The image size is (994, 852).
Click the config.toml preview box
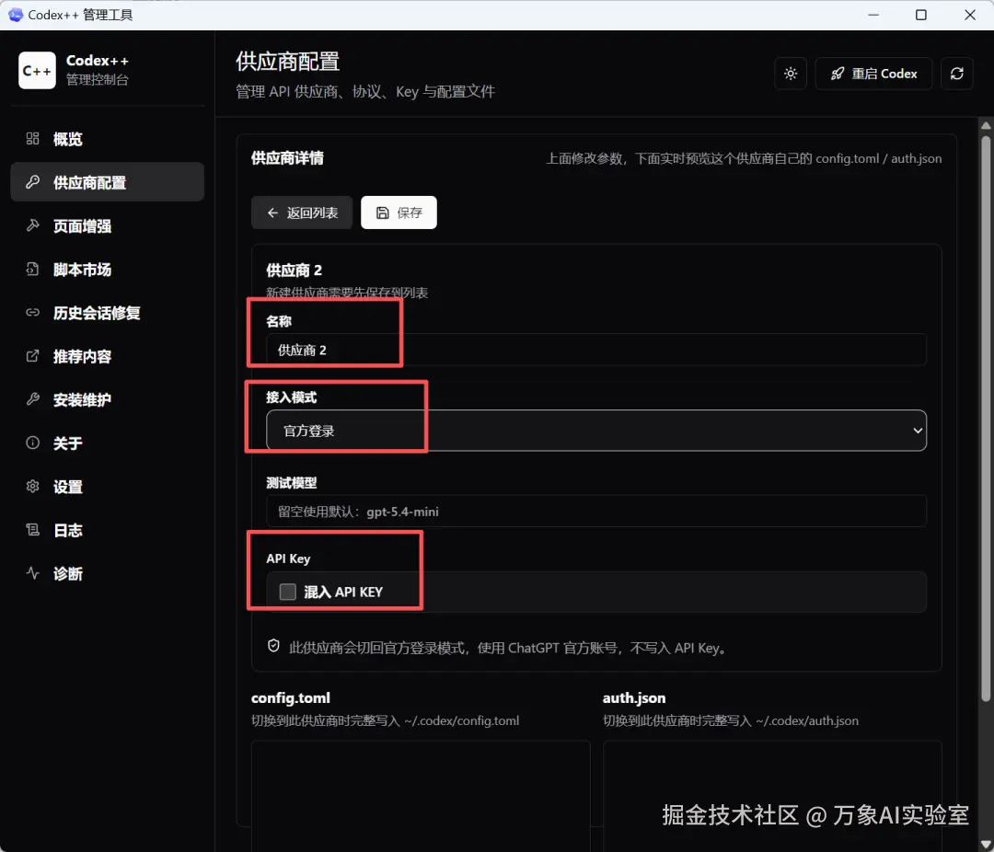tap(421, 796)
